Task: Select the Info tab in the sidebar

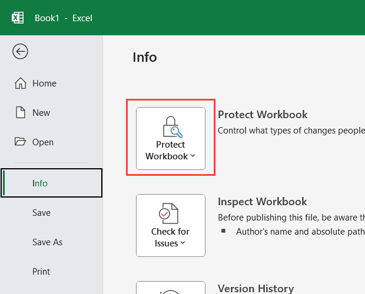Action: coord(40,183)
